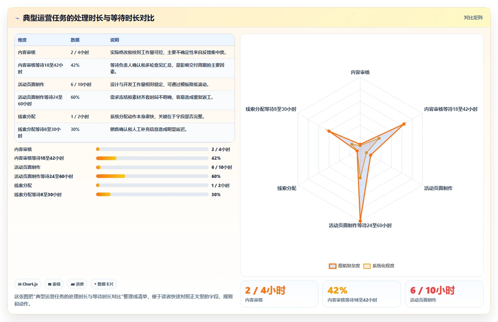Click the orange 原始复杂度 legend swatch
Image resolution: width=498 pixels, height=322 pixels.
pos(332,266)
